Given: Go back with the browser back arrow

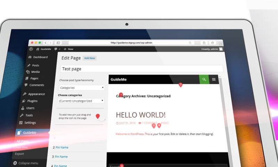Looking at the screenshot, I should 46,42.
